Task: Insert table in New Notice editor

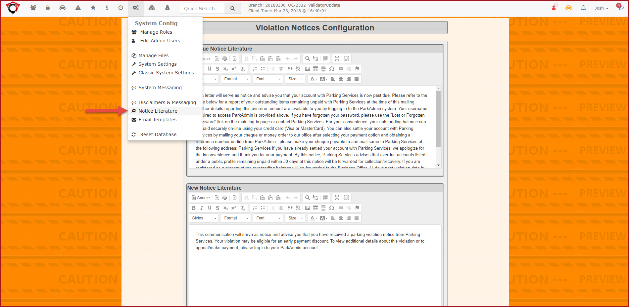Action: 315,208
